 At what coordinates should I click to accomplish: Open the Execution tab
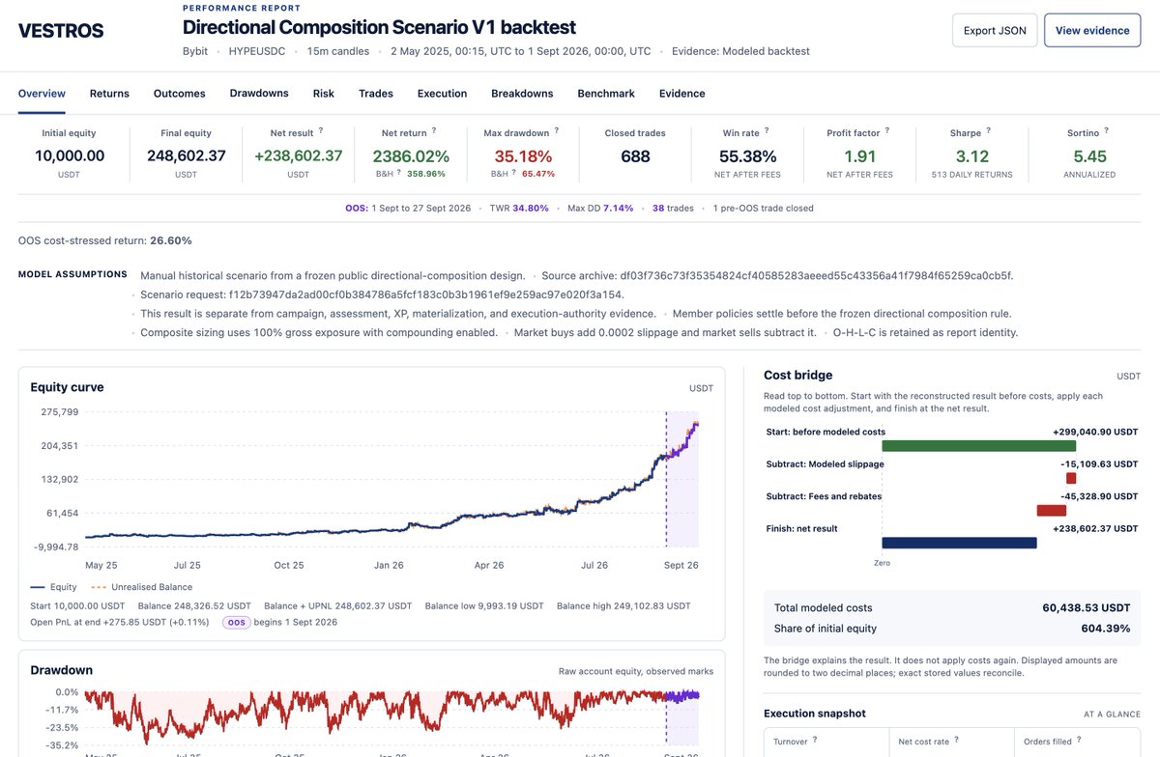pyautogui.click(x=442, y=94)
